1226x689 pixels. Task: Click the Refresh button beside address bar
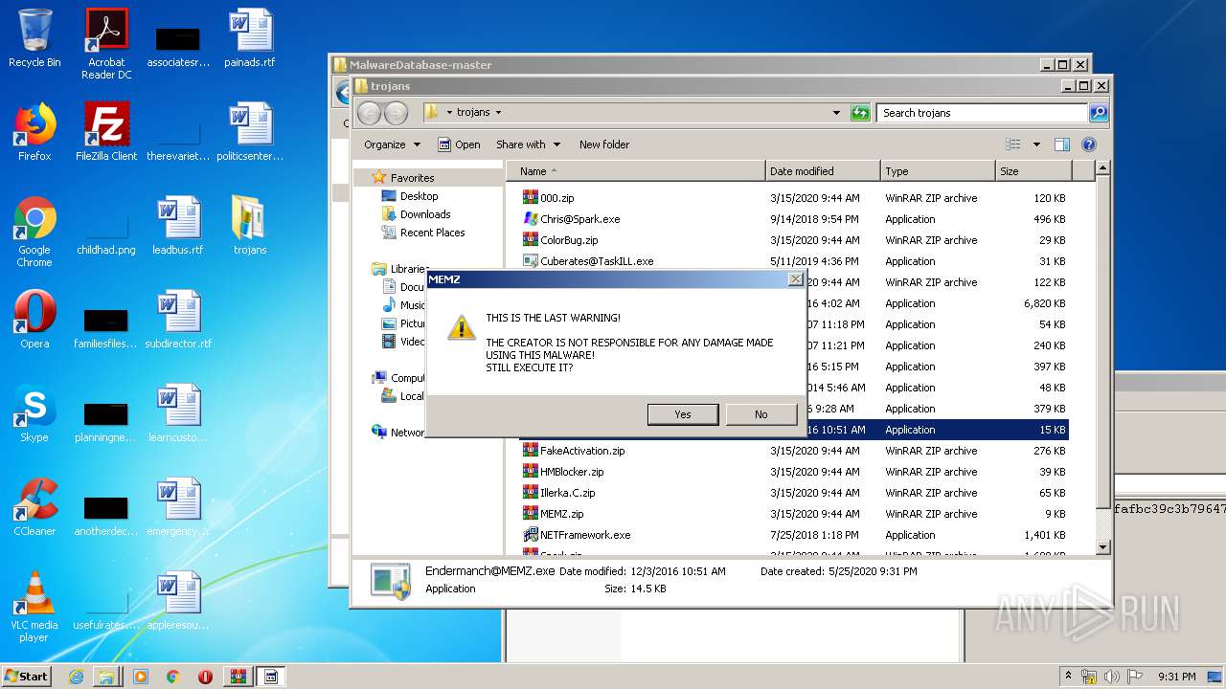[860, 113]
